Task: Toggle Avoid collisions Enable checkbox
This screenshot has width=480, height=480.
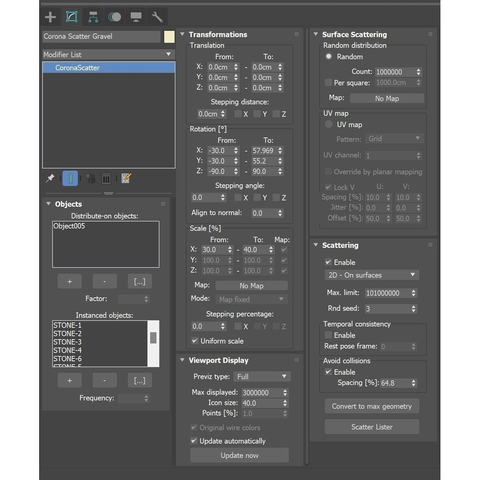Action: pos(328,372)
